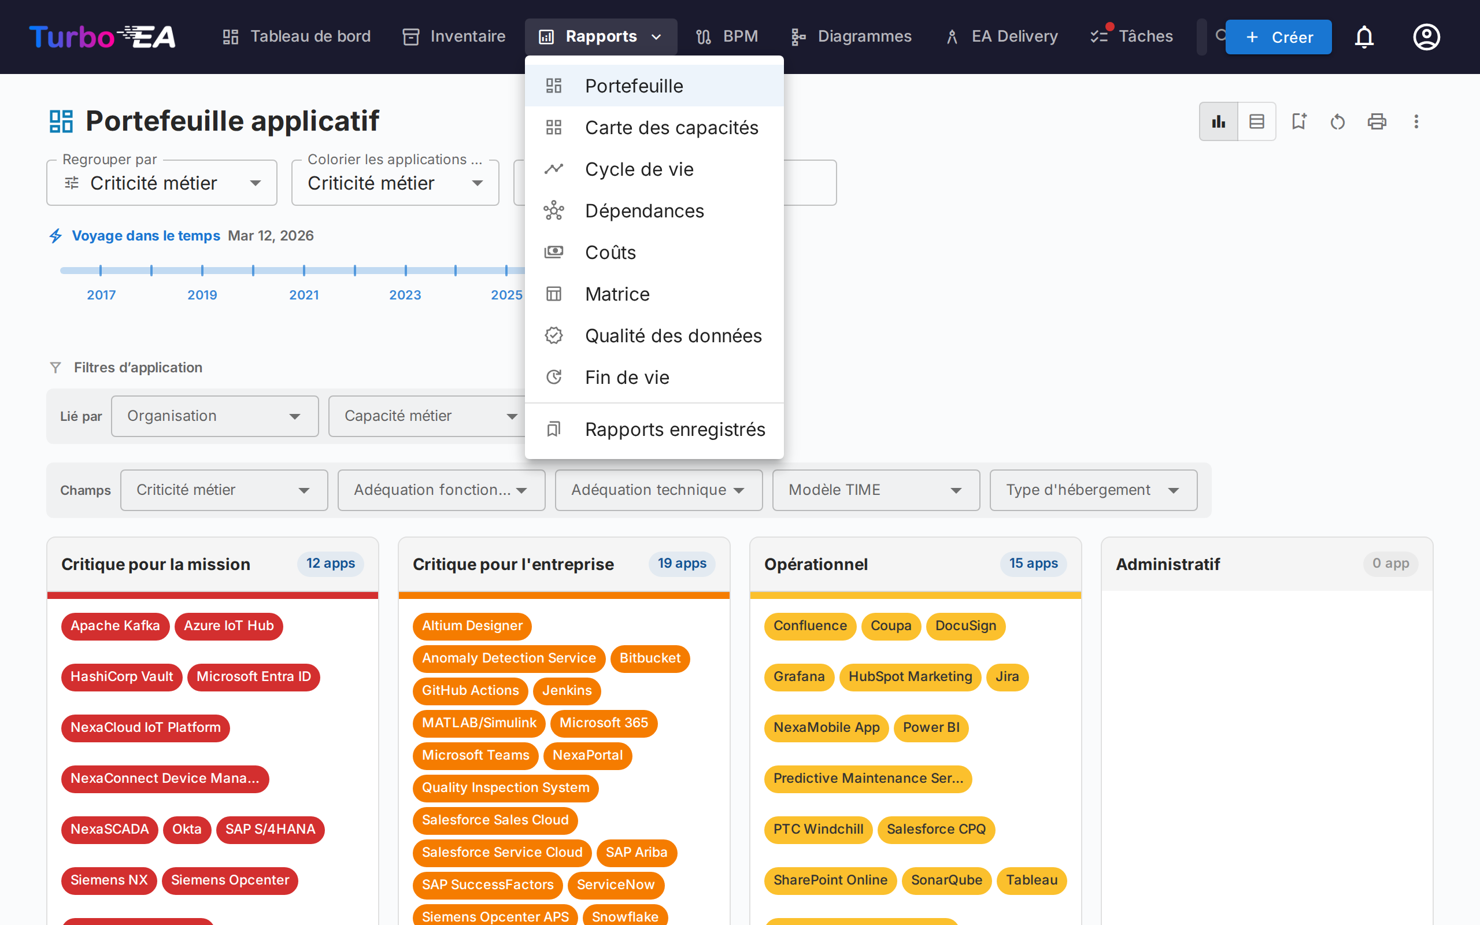Click the 2021 timeline slider mark
Image resolution: width=1480 pixels, height=925 pixels.
pos(304,271)
